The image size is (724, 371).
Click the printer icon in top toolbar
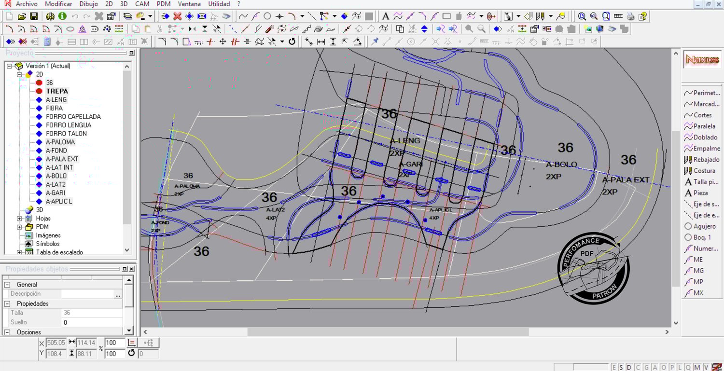[x=630, y=16]
